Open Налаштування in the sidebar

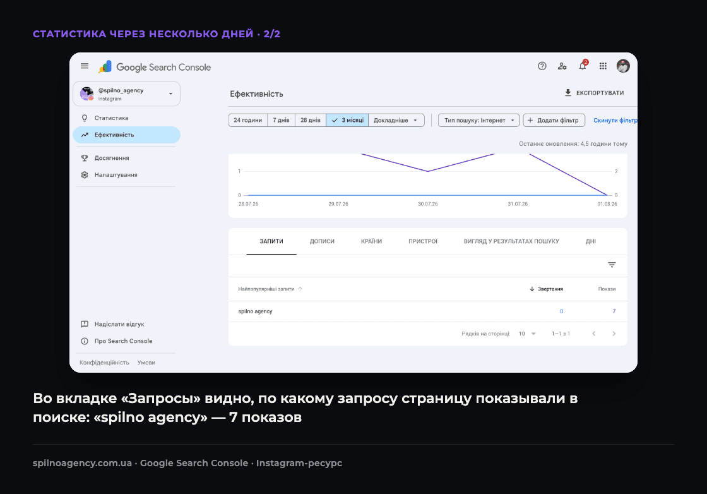[x=126, y=174]
